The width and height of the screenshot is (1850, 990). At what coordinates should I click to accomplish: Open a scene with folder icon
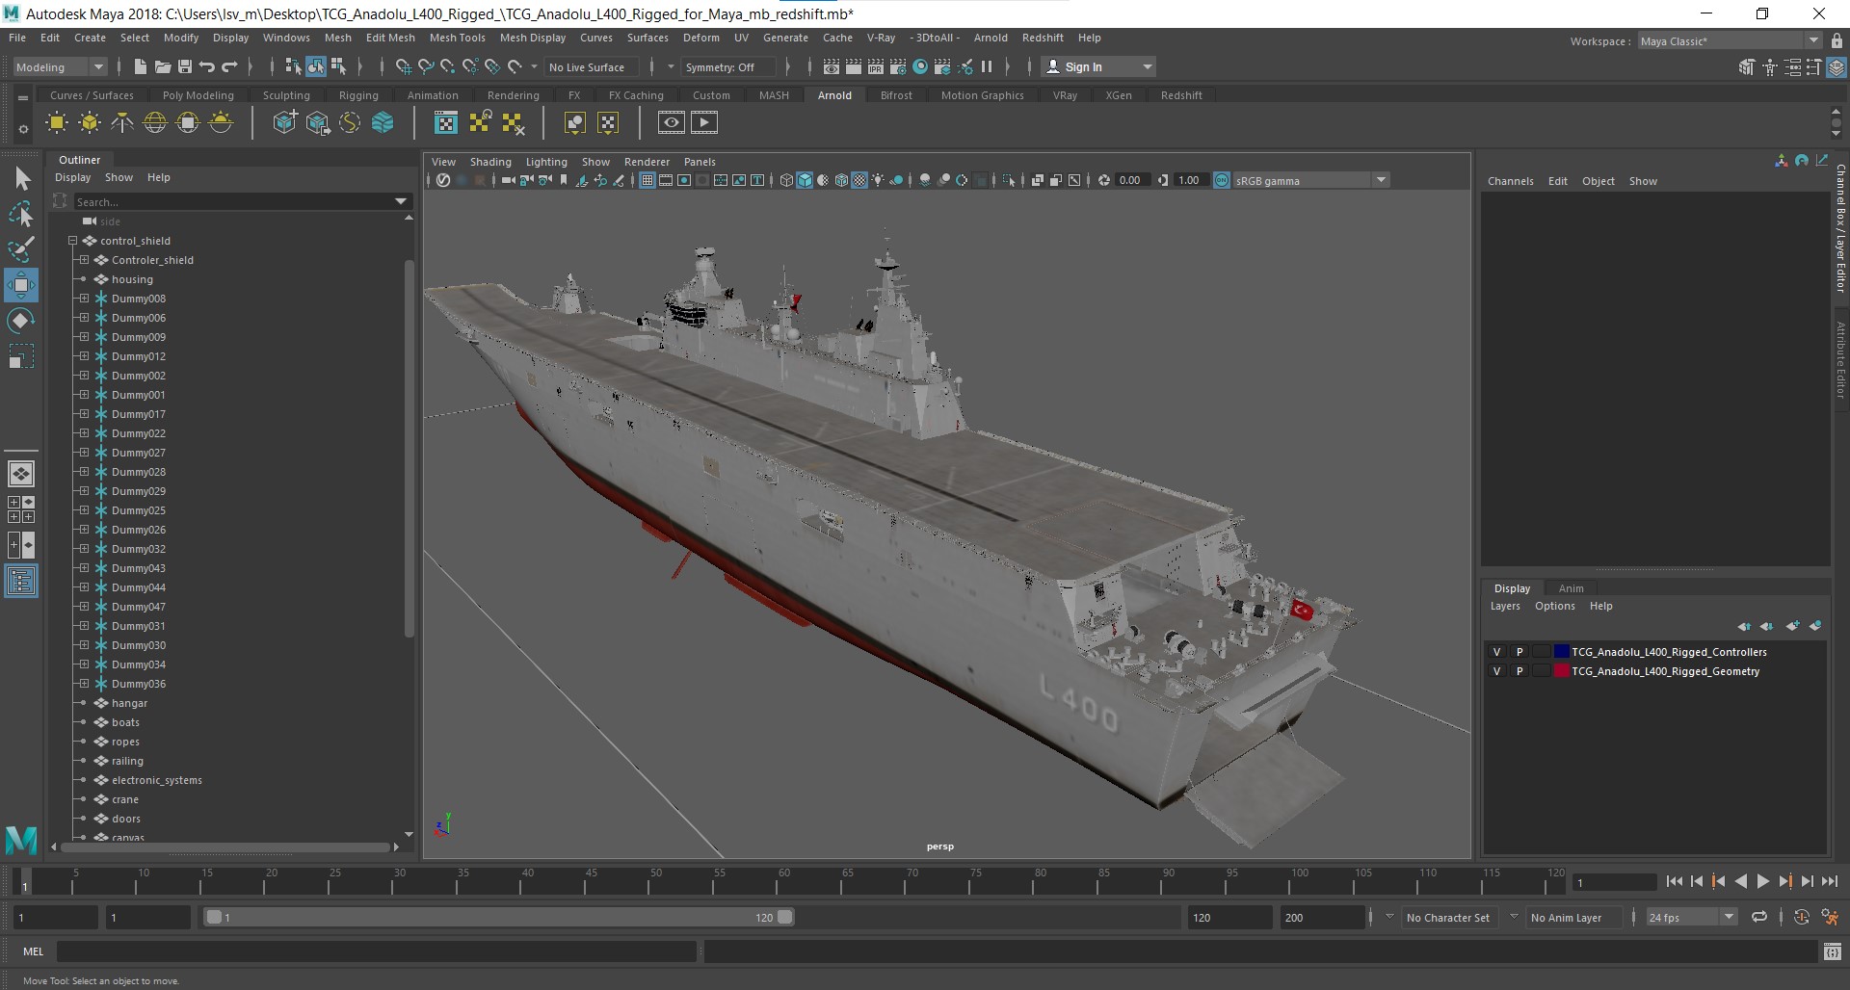pyautogui.click(x=163, y=66)
